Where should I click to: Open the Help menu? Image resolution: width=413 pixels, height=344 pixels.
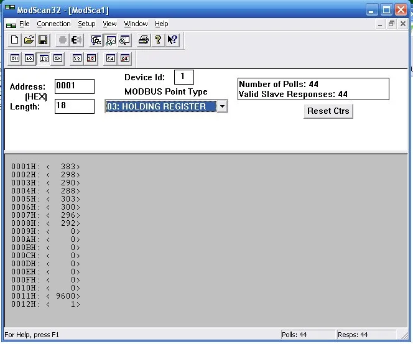pos(162,24)
